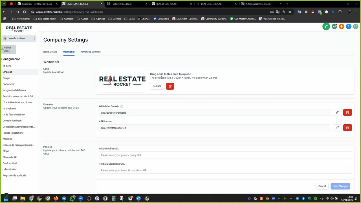This screenshot has width=361, height=203.
Task: Click the Whitelabel Domain field app.realestaterocket.io
Action: coord(214,112)
